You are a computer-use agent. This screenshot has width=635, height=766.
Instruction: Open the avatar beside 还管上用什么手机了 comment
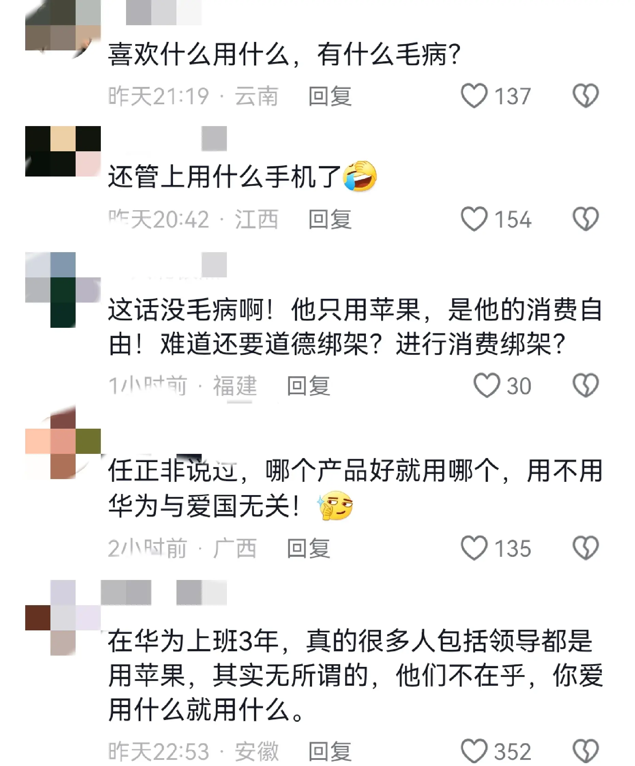click(x=63, y=151)
